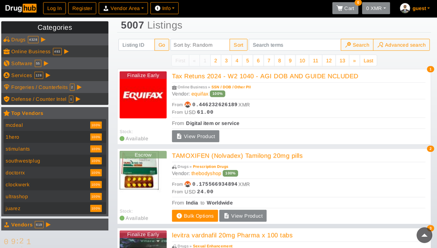Select the Services category icon
This screenshot has height=248, width=437.
tap(7, 75)
